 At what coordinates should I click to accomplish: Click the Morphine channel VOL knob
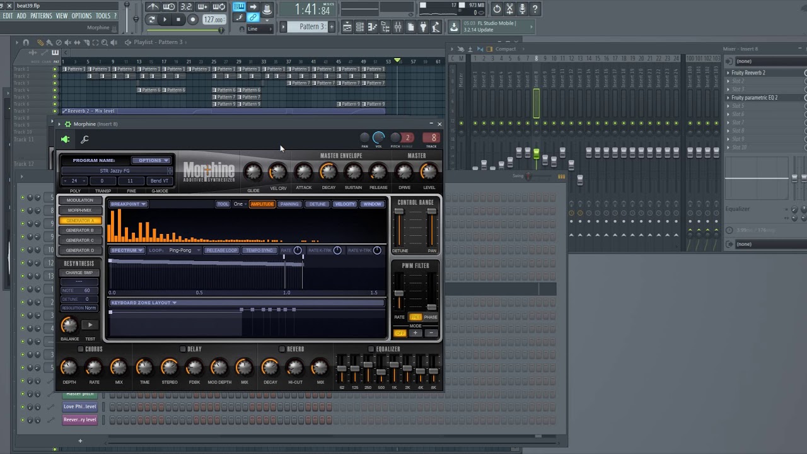379,137
